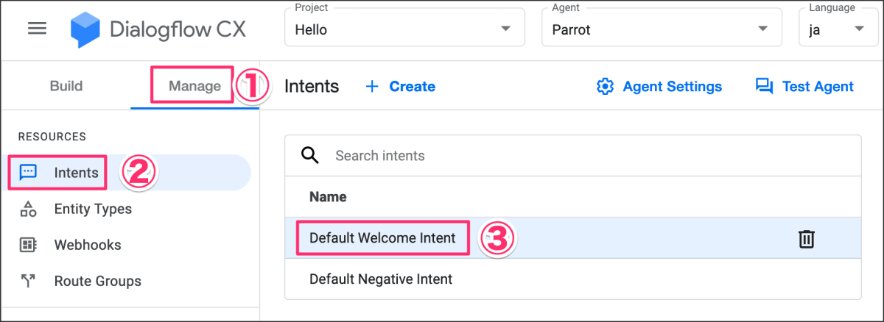Delete Default Welcome Intent via trash icon
This screenshot has width=884, height=322.
pos(807,238)
